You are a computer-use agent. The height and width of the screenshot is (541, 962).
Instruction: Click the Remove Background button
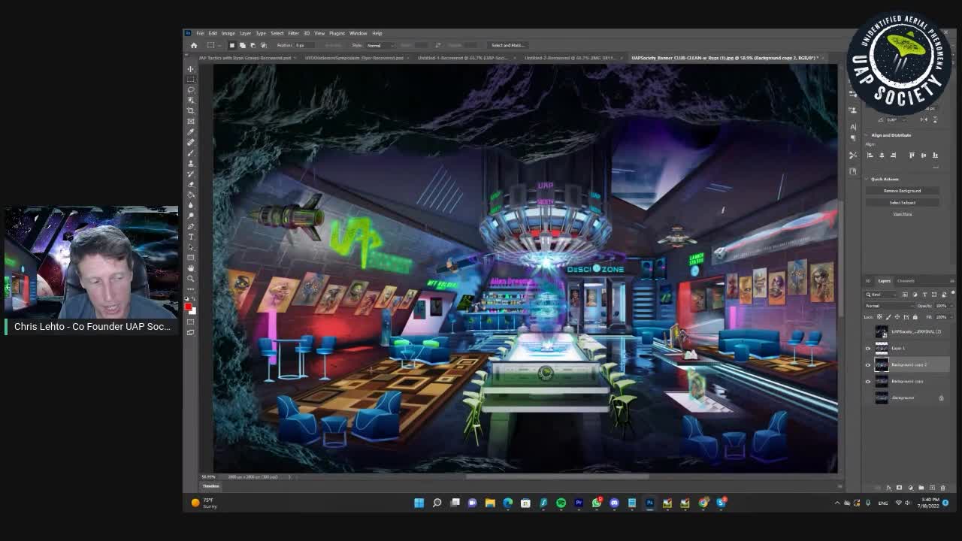[x=902, y=191]
